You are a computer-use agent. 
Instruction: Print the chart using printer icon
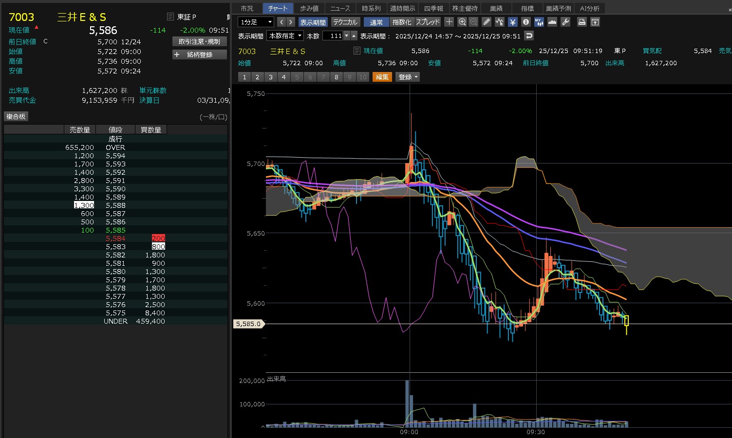pos(582,22)
